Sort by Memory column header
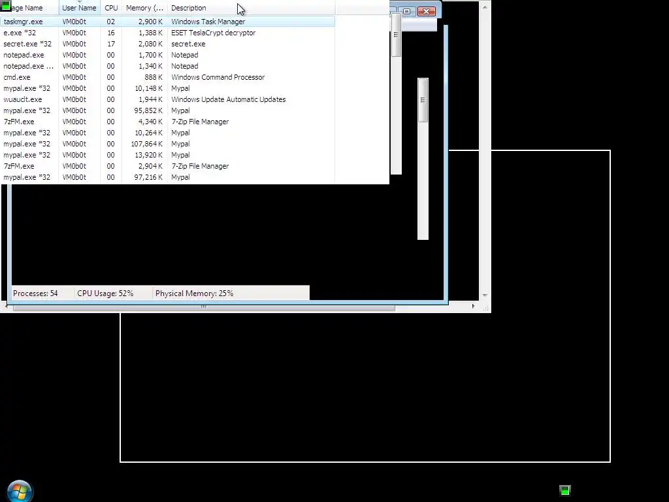The height and width of the screenshot is (502, 669). pos(144,8)
